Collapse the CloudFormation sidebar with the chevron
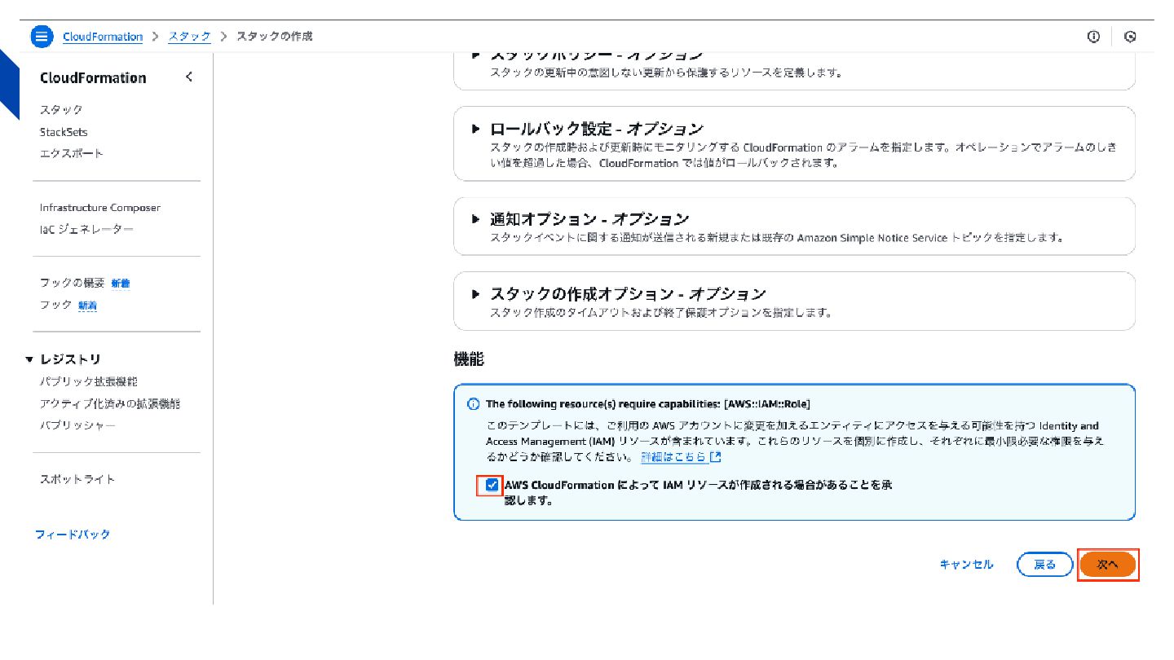 coord(189,77)
